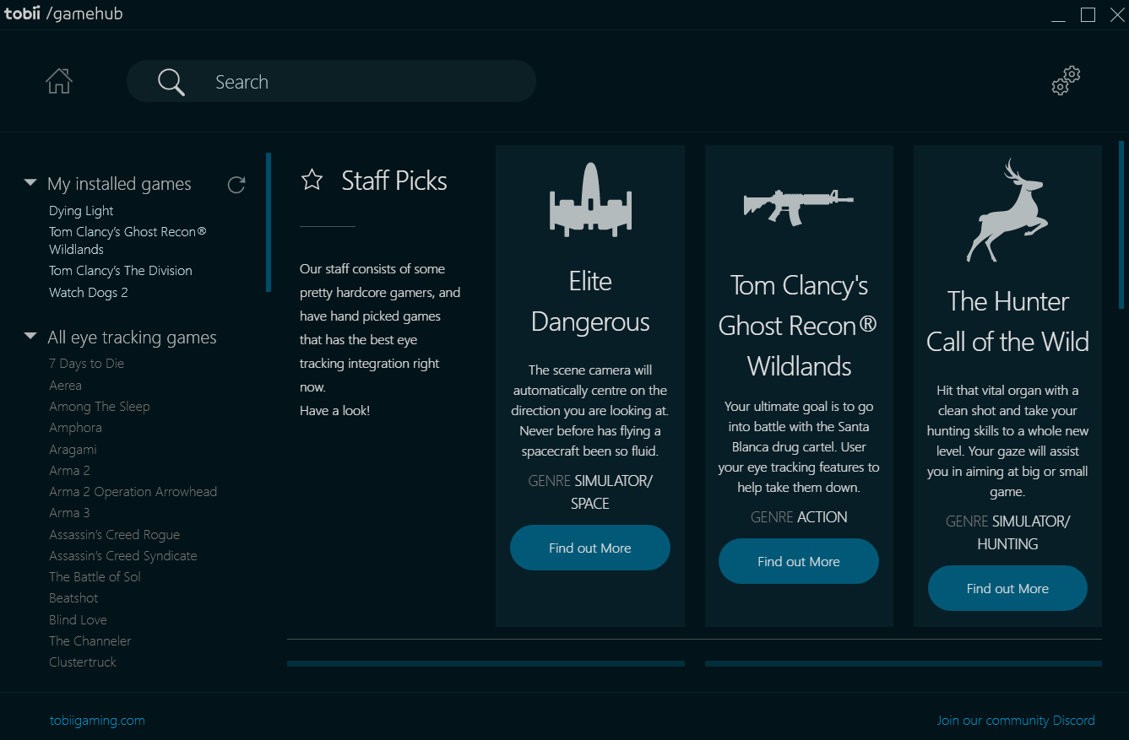Focus the Search input field
Viewport: 1129px width, 740px height.
coord(331,81)
